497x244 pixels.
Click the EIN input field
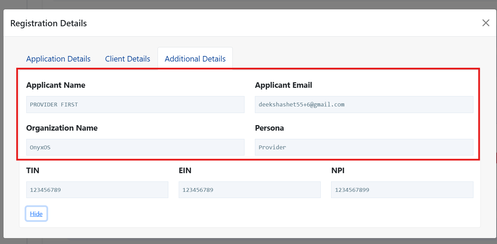click(x=250, y=190)
